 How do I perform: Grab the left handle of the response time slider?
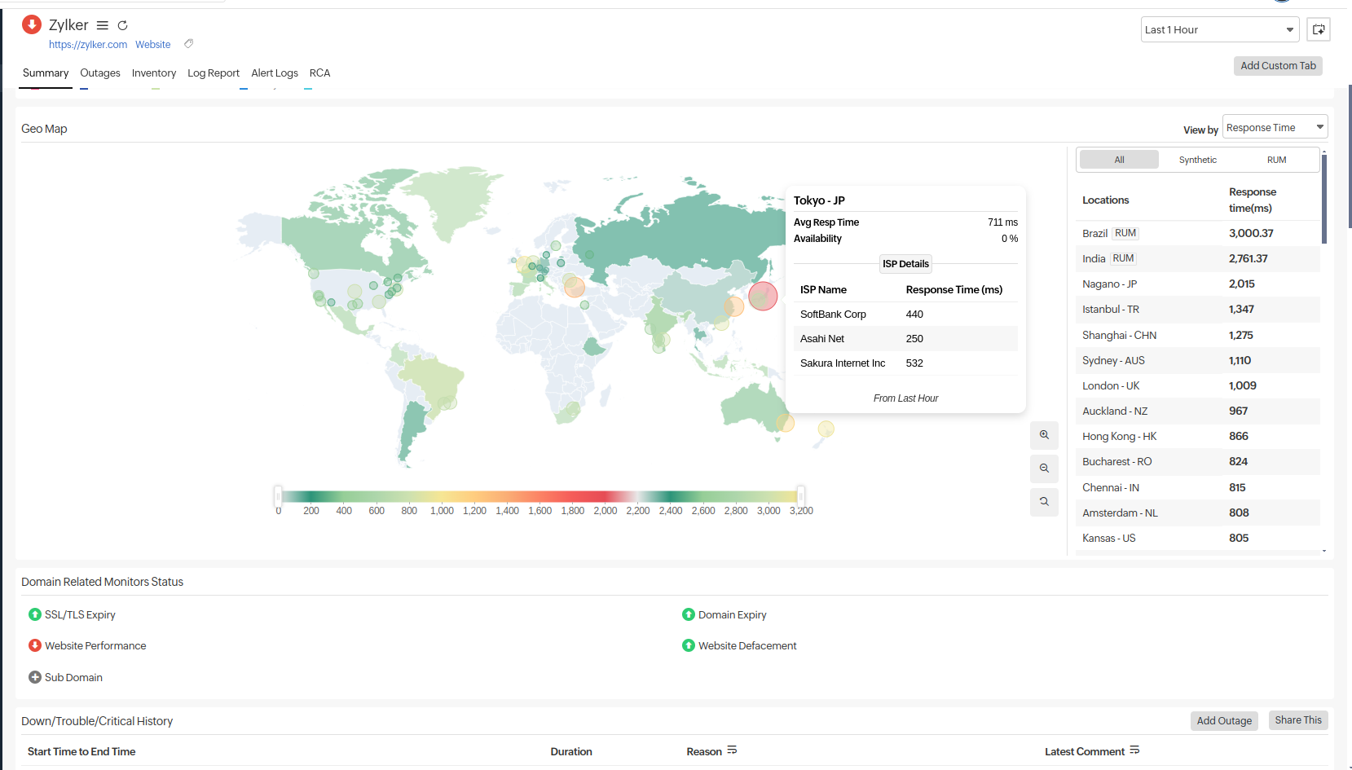tap(278, 495)
